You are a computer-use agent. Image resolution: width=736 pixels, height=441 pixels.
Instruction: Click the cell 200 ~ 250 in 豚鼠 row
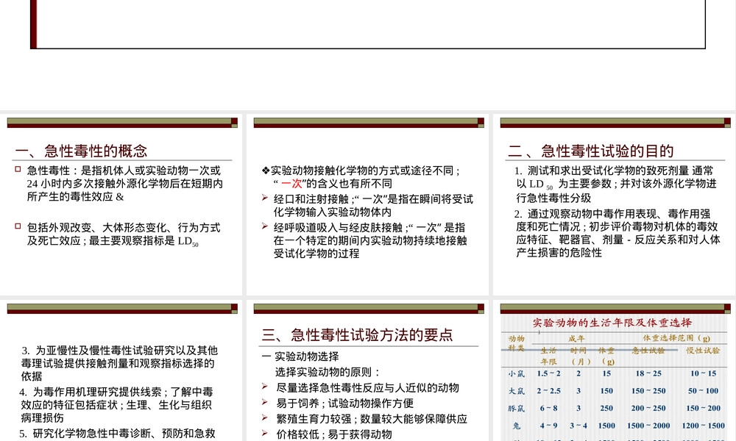648,408
